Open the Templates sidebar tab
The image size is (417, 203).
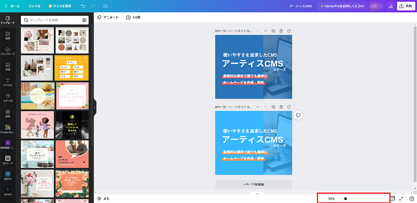pos(8,20)
